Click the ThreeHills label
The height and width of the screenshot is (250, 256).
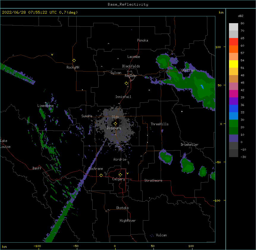point(159,124)
